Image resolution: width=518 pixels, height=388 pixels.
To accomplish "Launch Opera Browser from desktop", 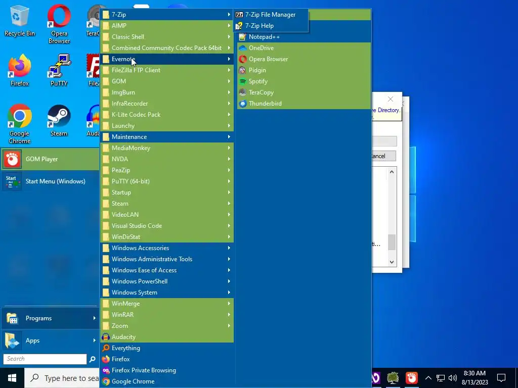I will 59,24.
